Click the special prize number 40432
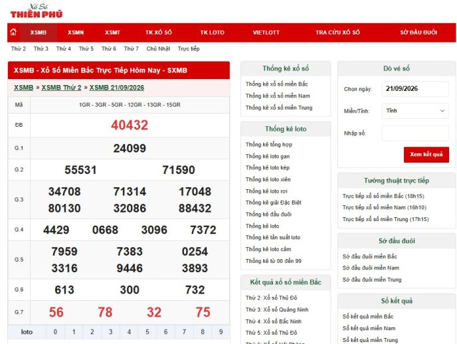This screenshot has height=344, width=457. [x=130, y=126]
